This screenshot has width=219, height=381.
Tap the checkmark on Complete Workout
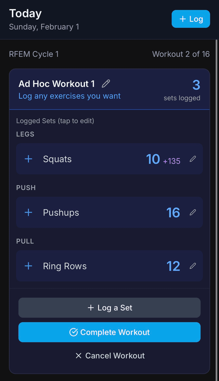point(74,332)
